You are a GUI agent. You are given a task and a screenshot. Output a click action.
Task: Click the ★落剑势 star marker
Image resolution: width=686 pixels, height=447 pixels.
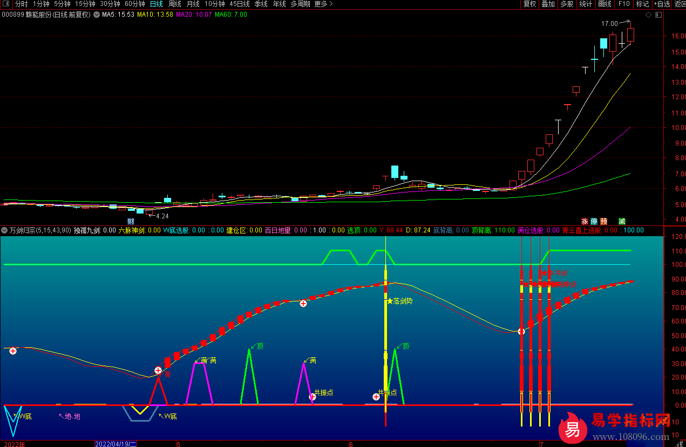(399, 301)
